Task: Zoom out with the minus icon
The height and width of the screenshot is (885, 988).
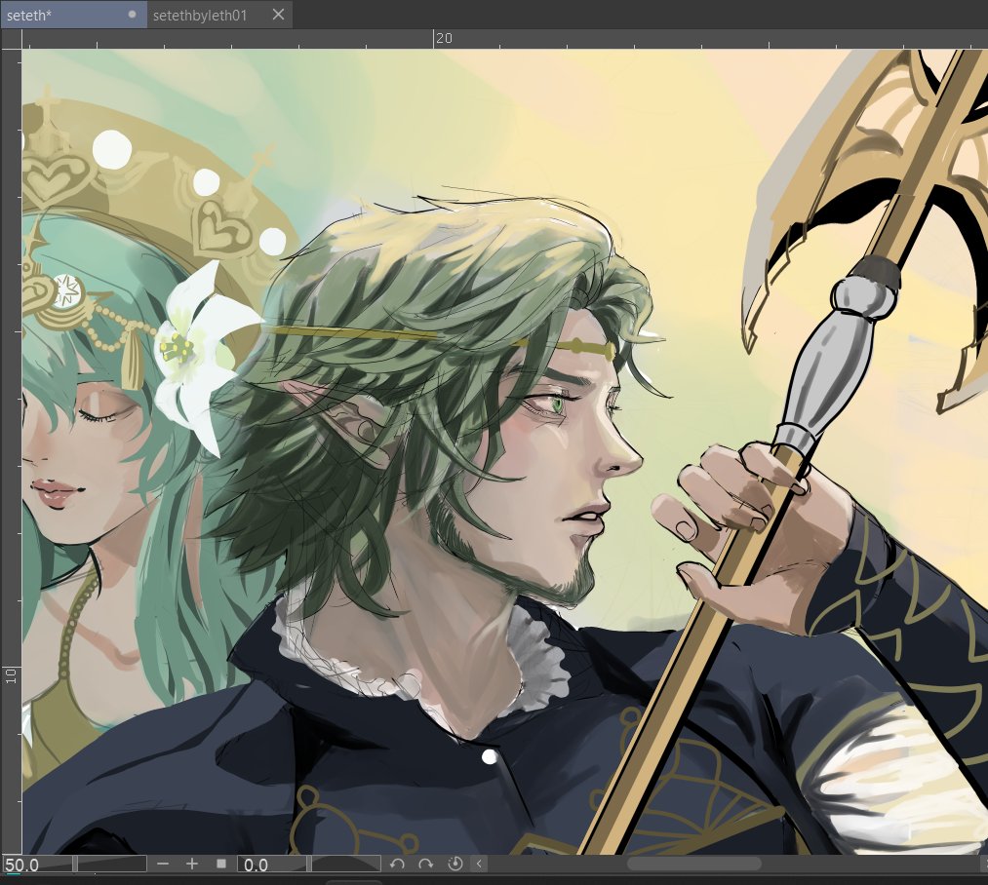Action: pos(163,864)
